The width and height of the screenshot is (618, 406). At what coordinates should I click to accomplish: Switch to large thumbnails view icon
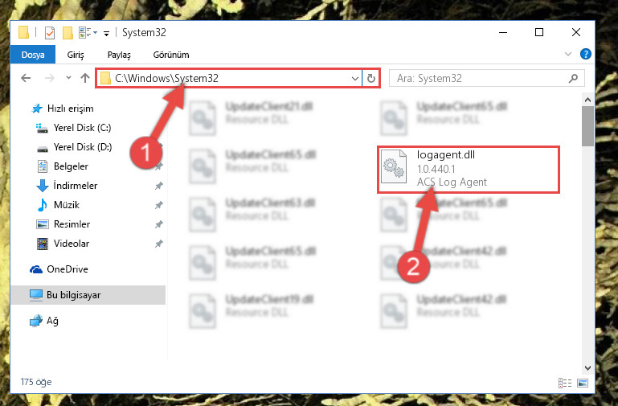point(583,383)
